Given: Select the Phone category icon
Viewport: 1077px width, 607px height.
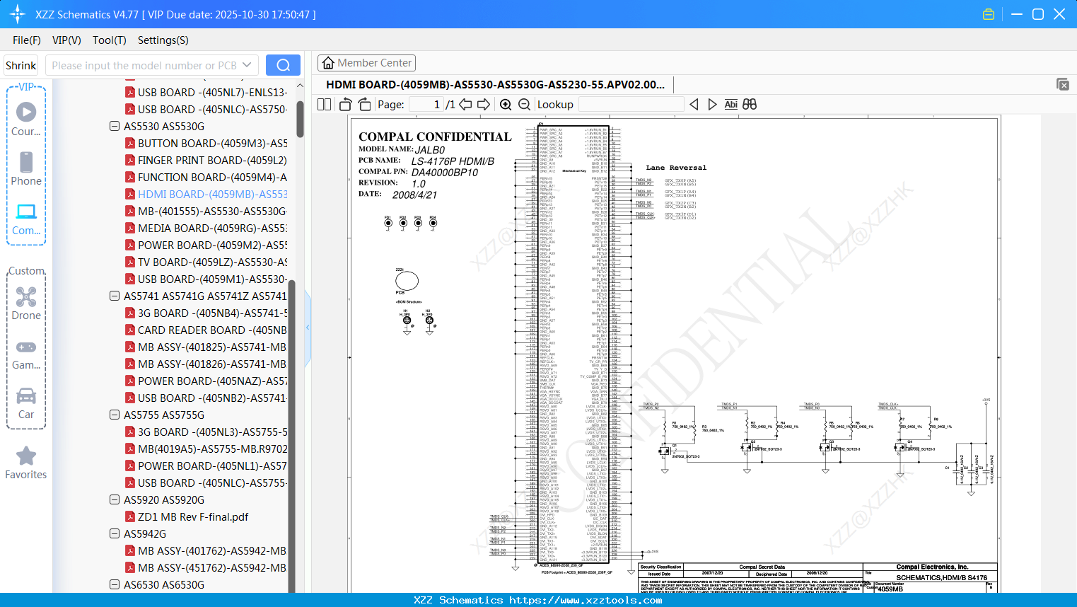Looking at the screenshot, I should tap(26, 169).
